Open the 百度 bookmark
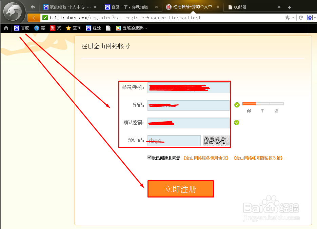This screenshot has width=317, height=229. (21, 28)
